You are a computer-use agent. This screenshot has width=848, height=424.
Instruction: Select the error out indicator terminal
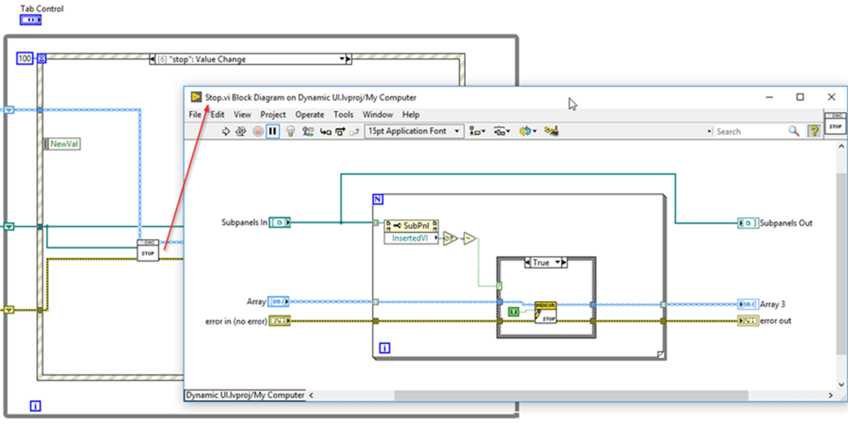748,321
